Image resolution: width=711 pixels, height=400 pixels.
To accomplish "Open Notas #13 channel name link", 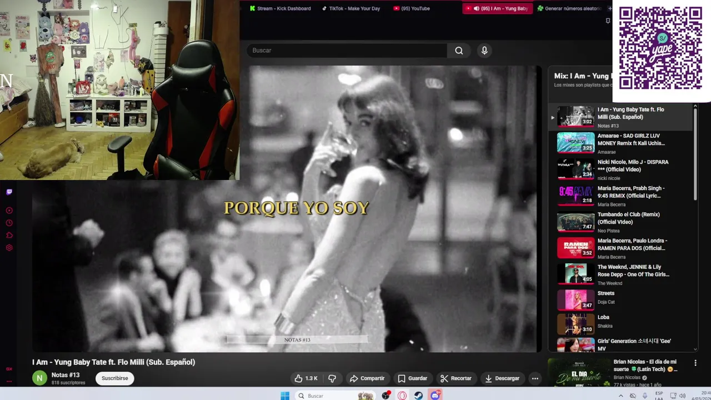I will click(66, 375).
